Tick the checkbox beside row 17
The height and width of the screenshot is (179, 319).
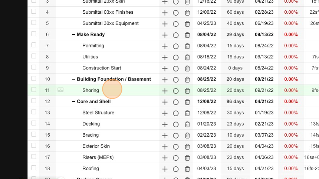33,157
